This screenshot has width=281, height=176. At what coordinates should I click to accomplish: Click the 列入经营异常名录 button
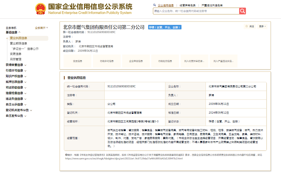tap(194, 61)
